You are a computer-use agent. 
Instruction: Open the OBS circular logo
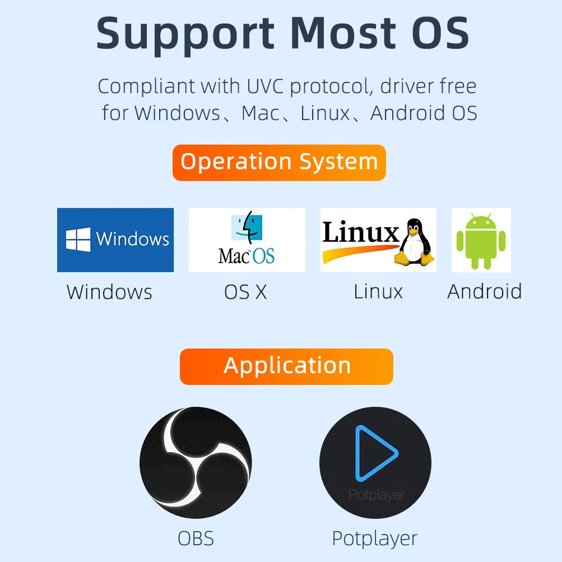coord(196,462)
